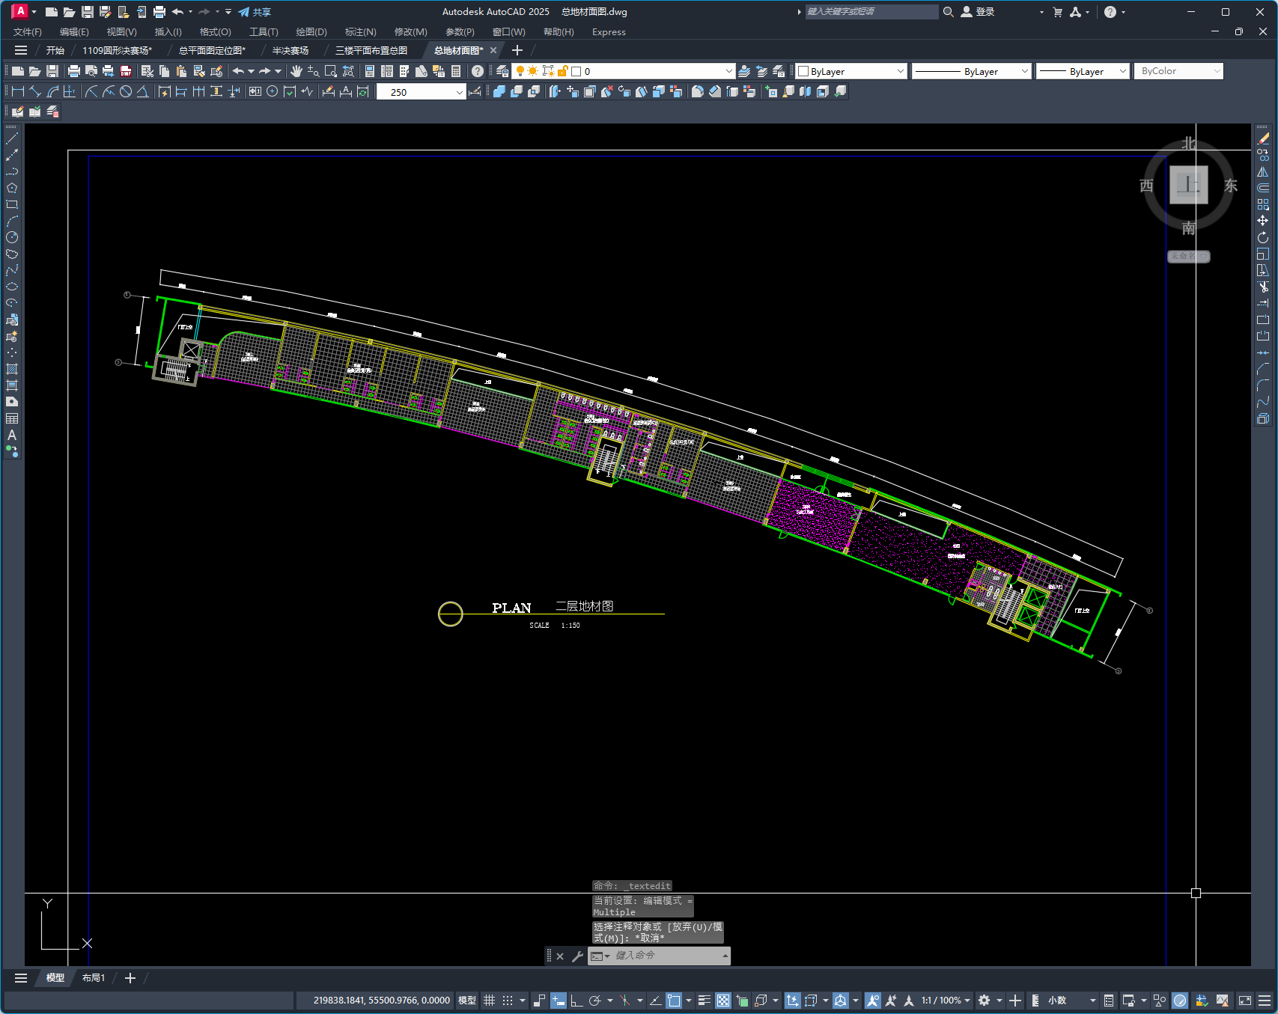Select the Rotate tool in the right toolbar

1263,237
